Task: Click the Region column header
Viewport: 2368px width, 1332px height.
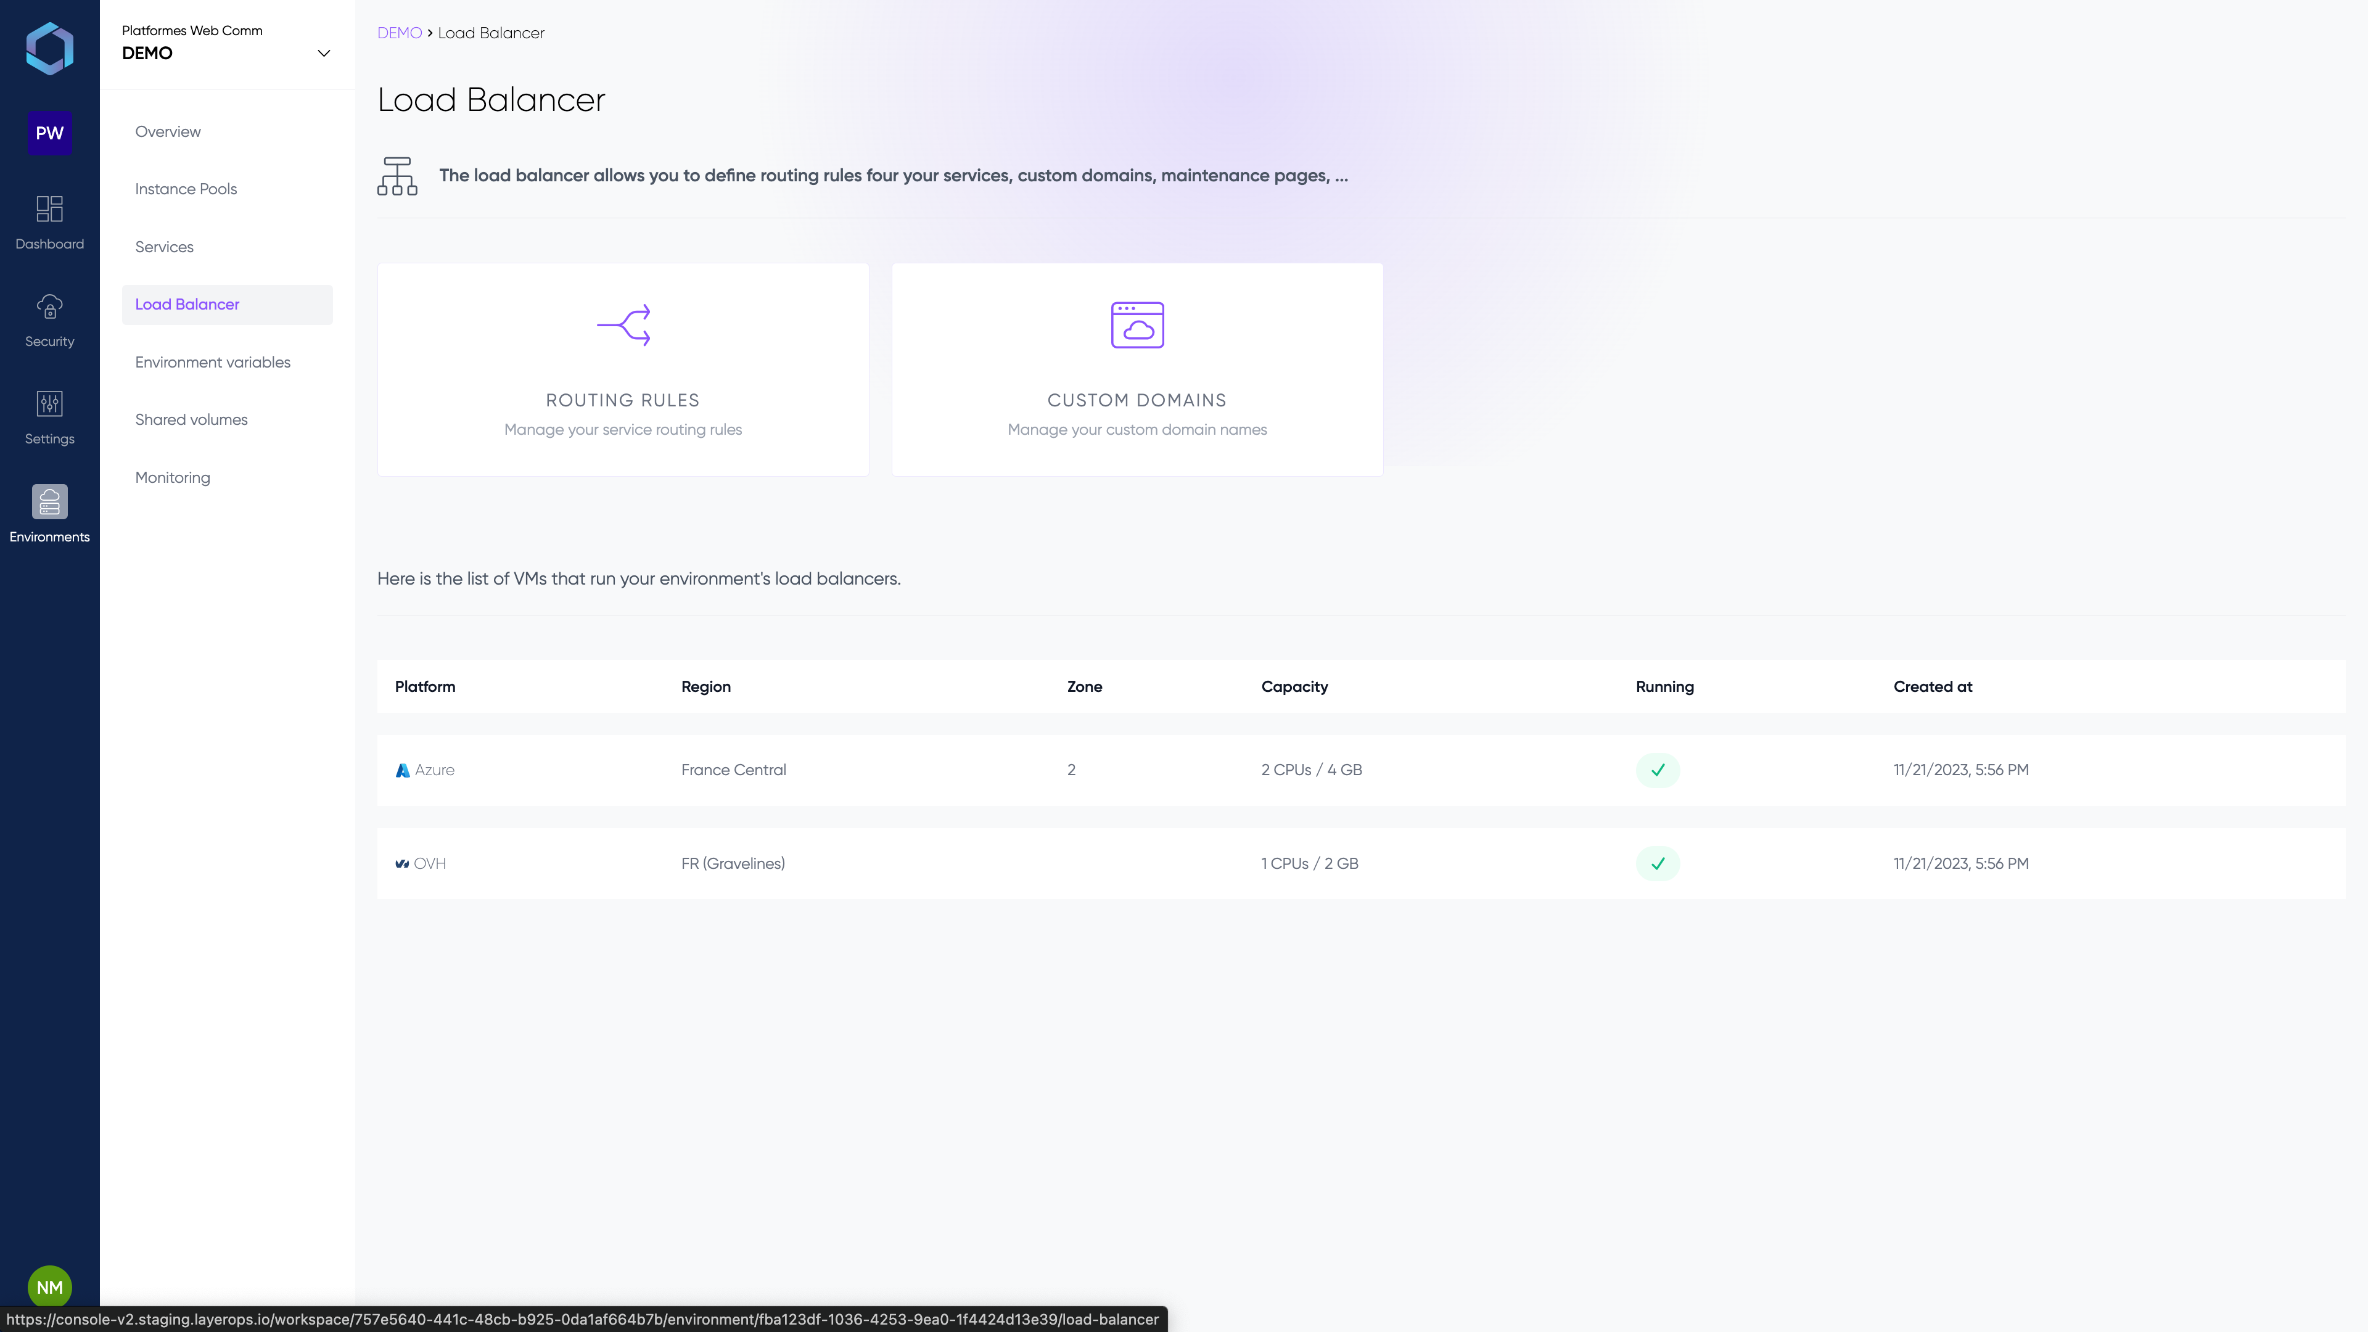Action: pyautogui.click(x=706, y=687)
